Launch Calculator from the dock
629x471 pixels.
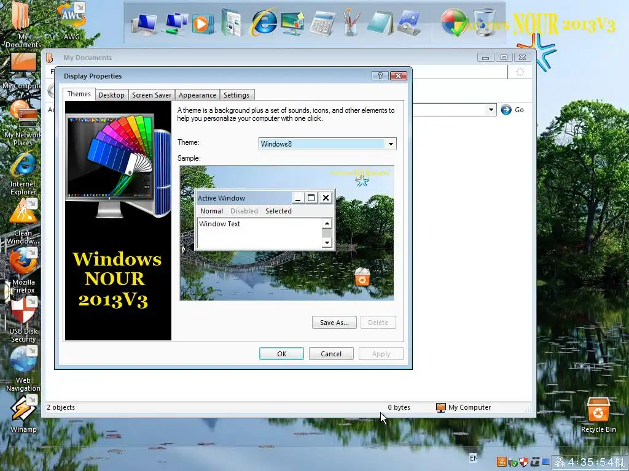tap(322, 24)
